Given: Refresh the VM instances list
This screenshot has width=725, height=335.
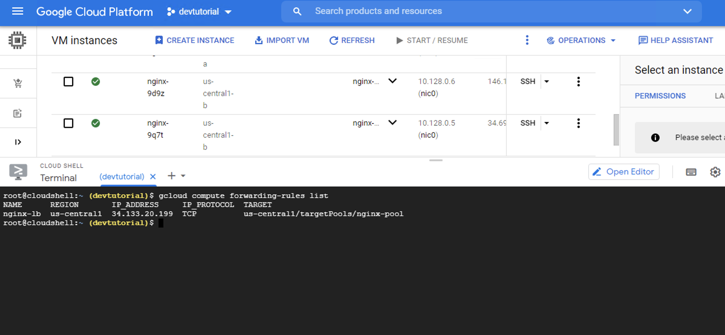Looking at the screenshot, I should (352, 40).
